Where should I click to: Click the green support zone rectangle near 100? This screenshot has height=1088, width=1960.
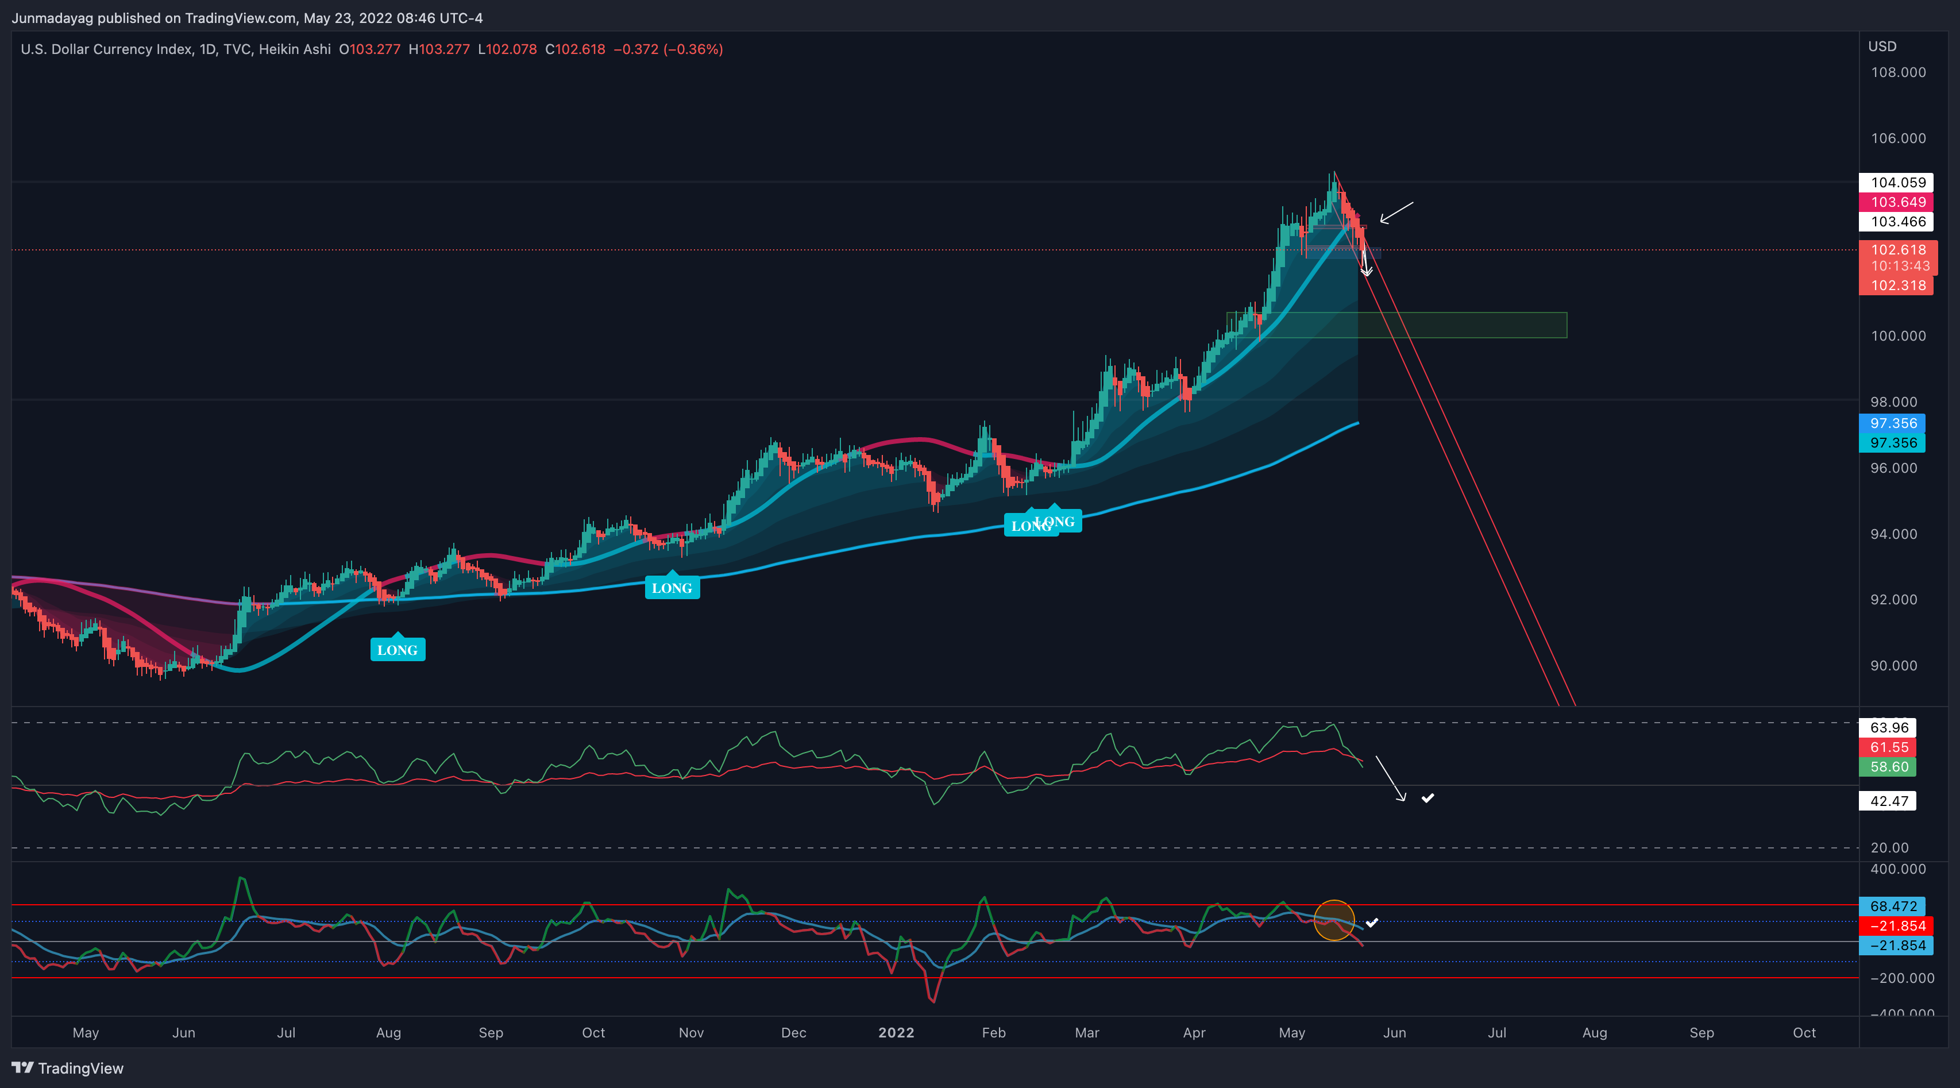pyautogui.click(x=1396, y=325)
